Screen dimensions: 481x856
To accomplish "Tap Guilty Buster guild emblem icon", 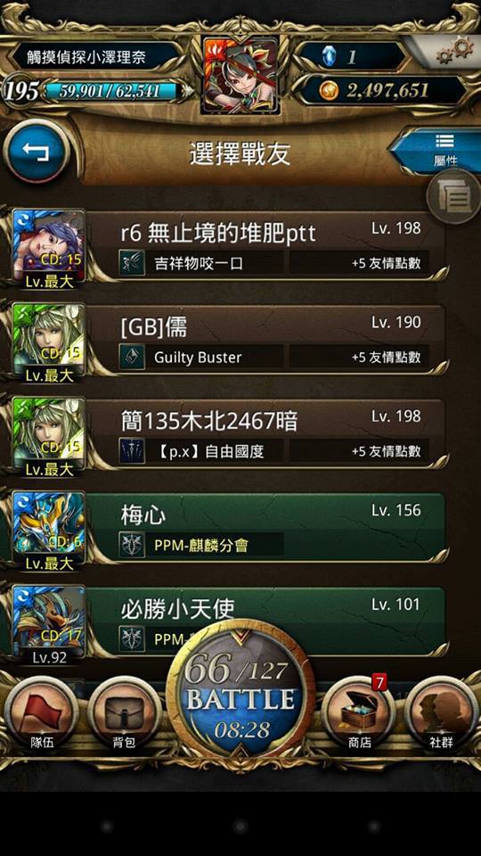I will (x=132, y=358).
